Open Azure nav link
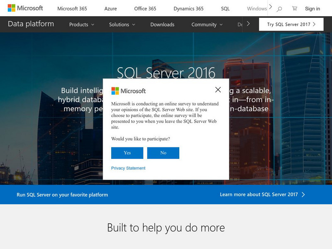Image resolution: width=332 pixels, height=249 pixels. tap(110, 9)
